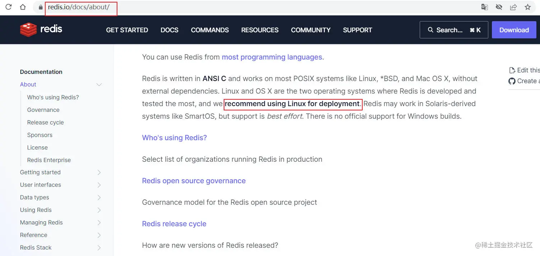Open the 'Redis open source governance' link
The image size is (540, 256).
[194, 181]
